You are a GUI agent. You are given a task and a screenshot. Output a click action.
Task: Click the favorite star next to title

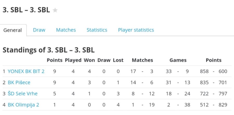(55, 10)
